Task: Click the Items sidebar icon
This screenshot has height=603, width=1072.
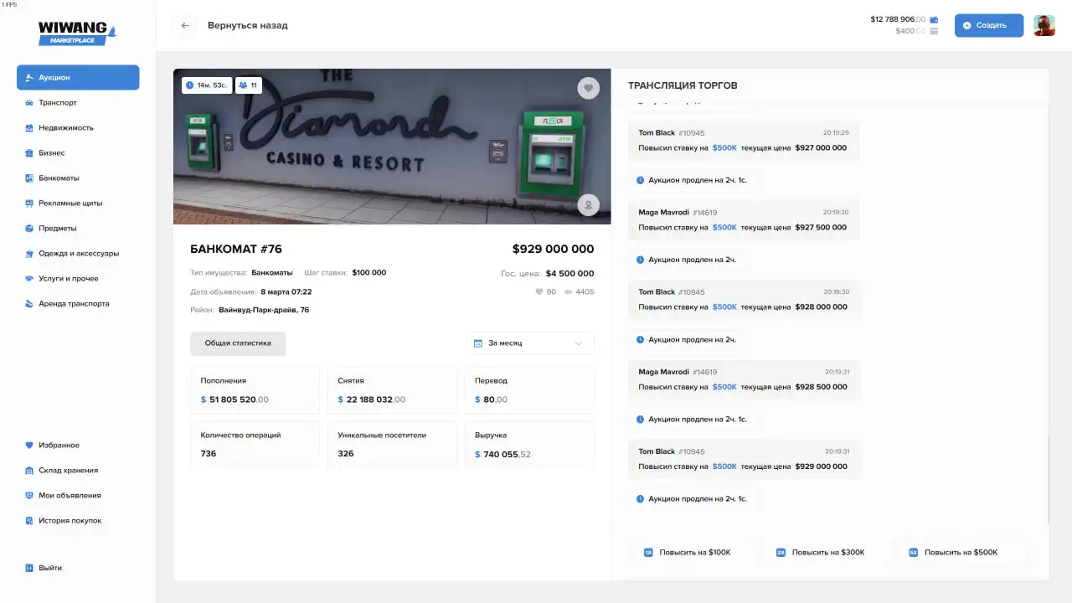Action: tap(29, 229)
